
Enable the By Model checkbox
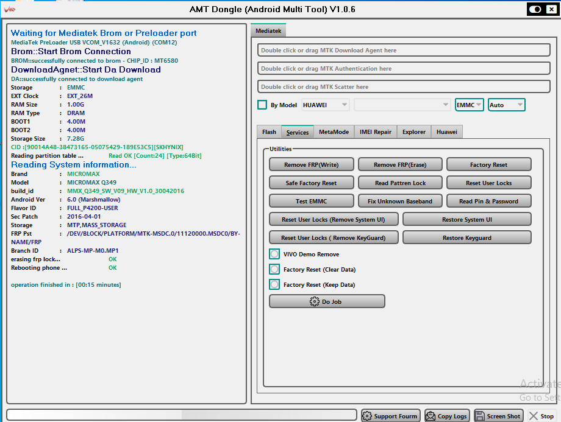262,105
